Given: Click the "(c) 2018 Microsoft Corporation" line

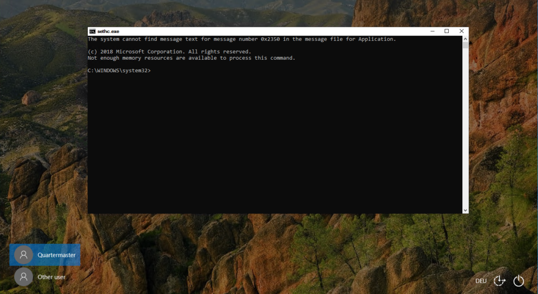Looking at the screenshot, I should pos(170,52).
